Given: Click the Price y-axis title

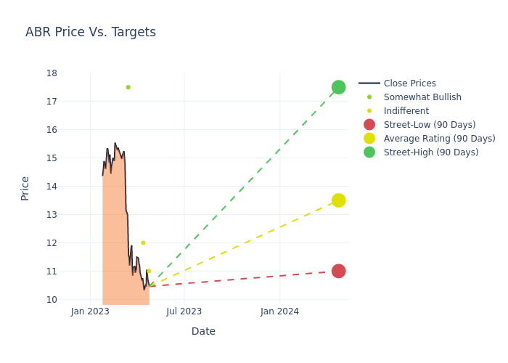Looking at the screenshot, I should point(25,188).
